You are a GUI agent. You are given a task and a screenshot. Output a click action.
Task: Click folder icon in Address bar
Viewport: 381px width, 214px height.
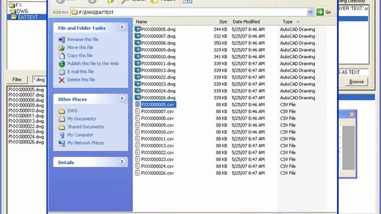(x=74, y=12)
